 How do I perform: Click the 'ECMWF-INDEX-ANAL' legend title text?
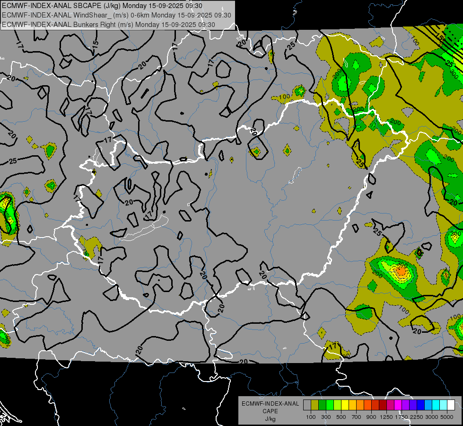[270, 404]
